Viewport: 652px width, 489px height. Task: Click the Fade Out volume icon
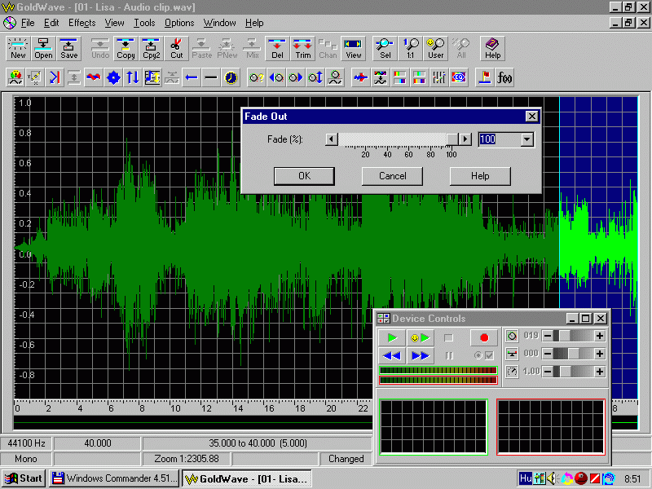[296, 77]
